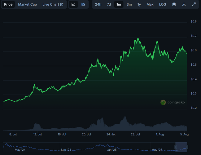Choose the 1y time range
The image size is (201, 155).
(139, 4)
